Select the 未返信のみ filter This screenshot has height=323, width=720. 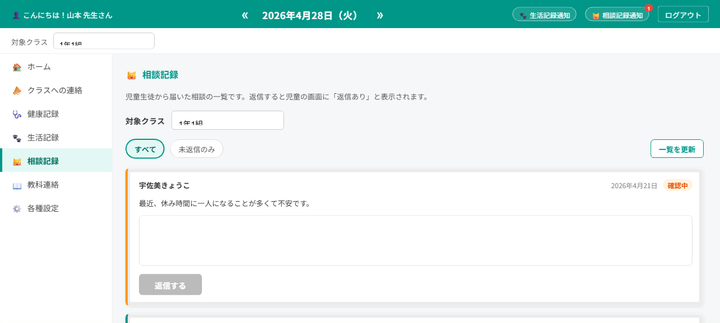coord(197,149)
